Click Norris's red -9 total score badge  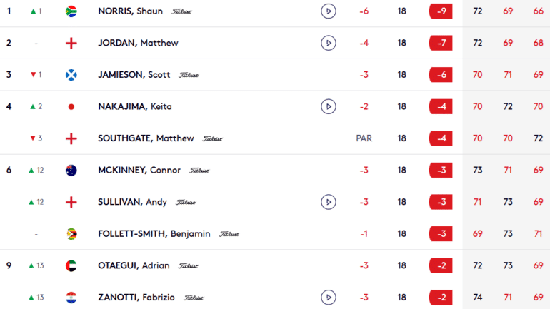(x=441, y=11)
